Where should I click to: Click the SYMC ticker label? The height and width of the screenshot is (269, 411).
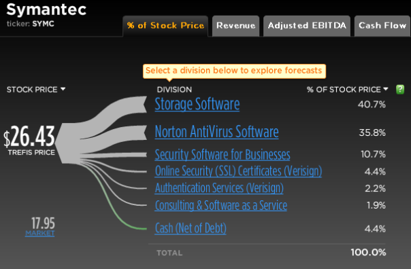point(44,24)
